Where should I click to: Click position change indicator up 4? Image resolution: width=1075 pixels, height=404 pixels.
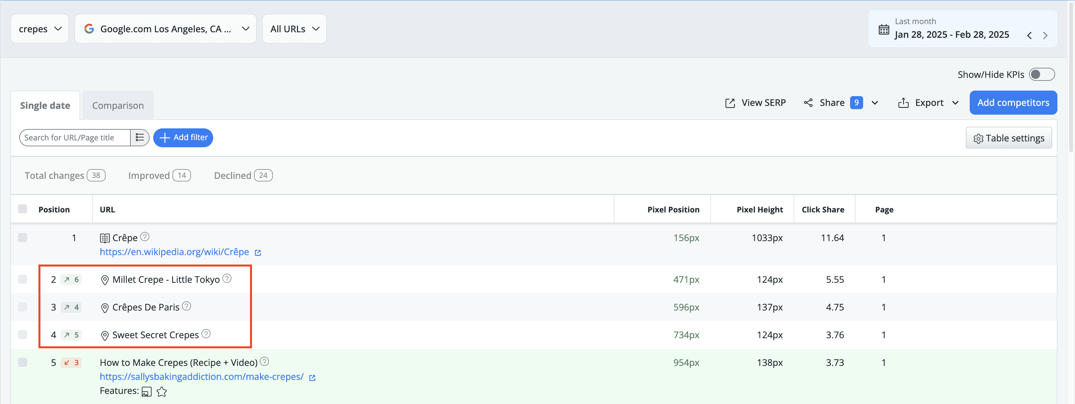(x=71, y=307)
